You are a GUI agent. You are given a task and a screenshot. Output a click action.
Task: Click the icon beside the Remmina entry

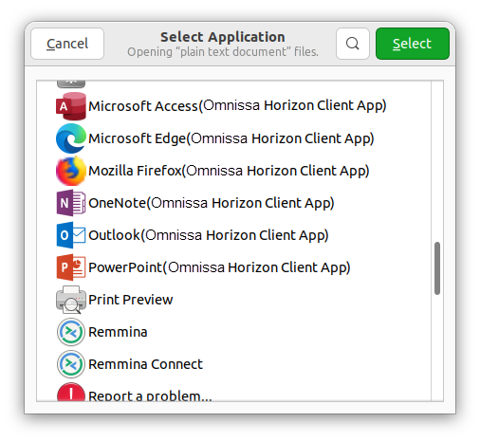pos(71,332)
